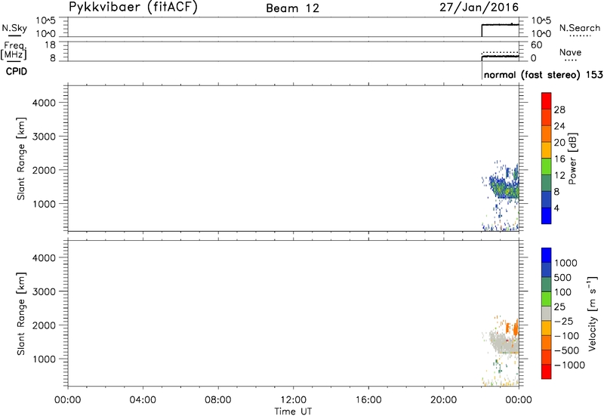Click the '28' Power colorbar value
This screenshot has height=416, width=604.
pyautogui.click(x=559, y=109)
